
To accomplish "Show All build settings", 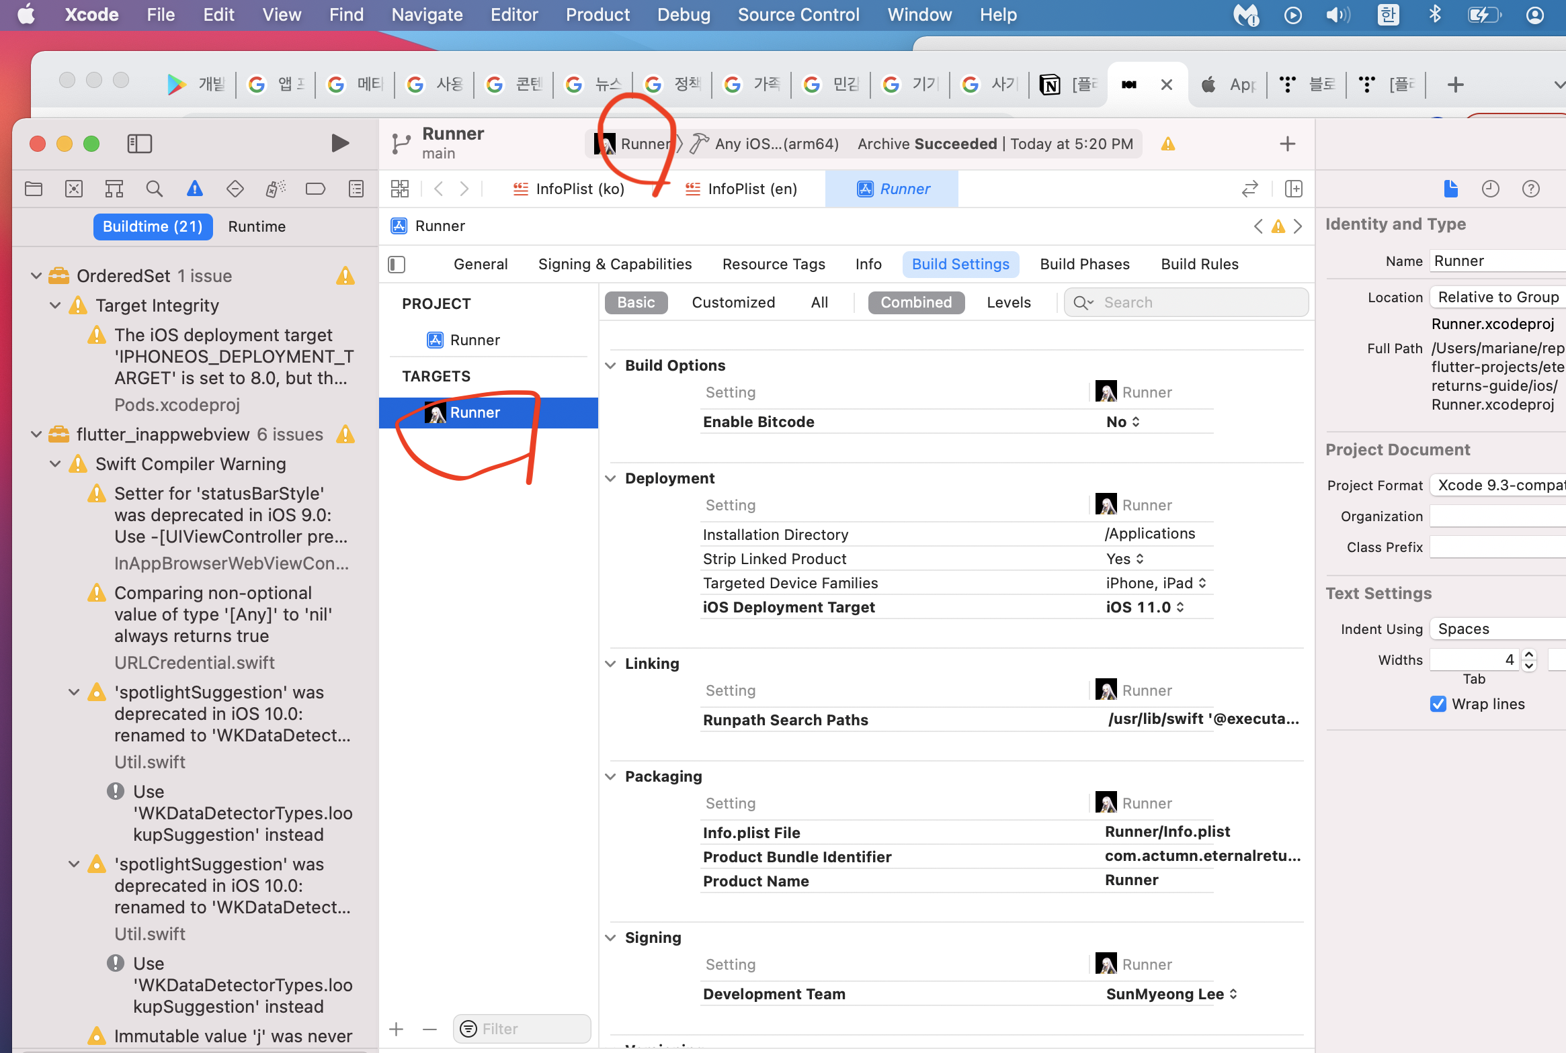I will pyautogui.click(x=819, y=302).
